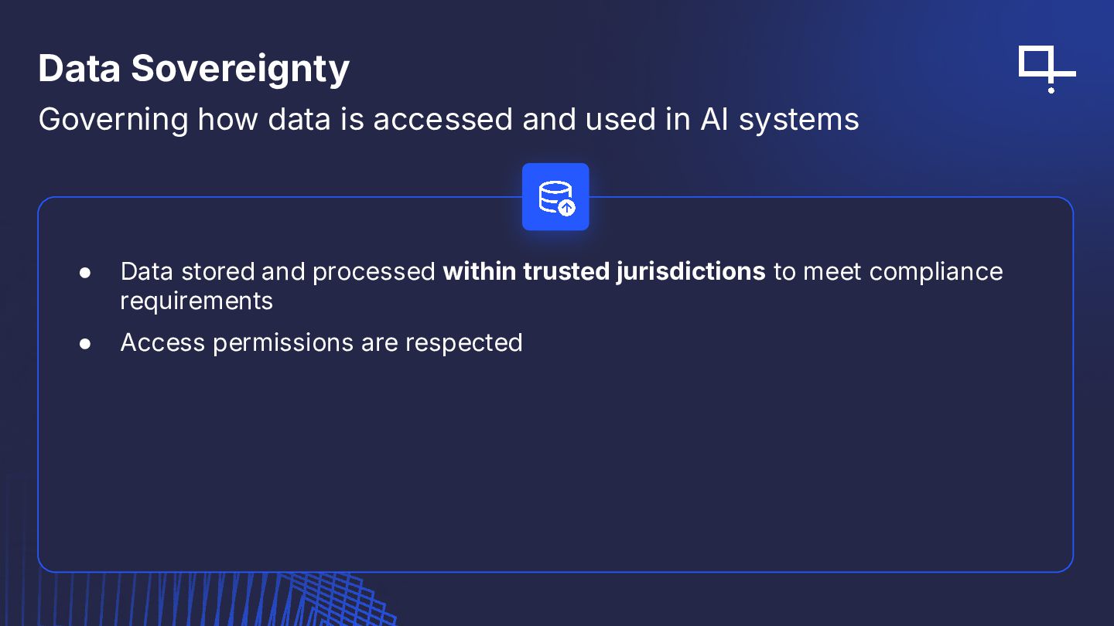1114x626 pixels.
Task: Click the small dot beneath the logo square
Action: (x=1051, y=90)
